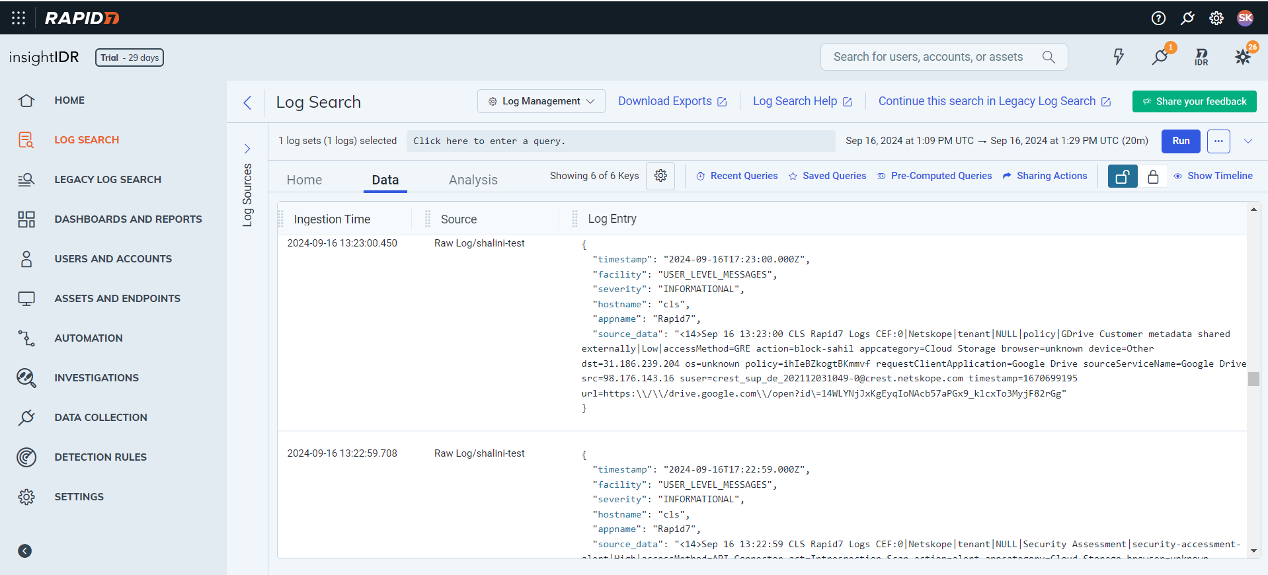Click the Ingestion Time column header
The height and width of the screenshot is (575, 1268).
[332, 219]
